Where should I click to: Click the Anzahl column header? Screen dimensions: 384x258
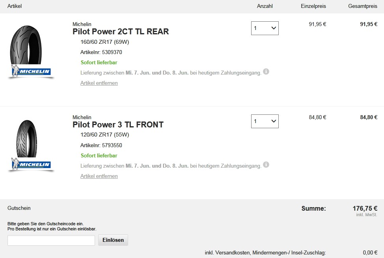(265, 6)
